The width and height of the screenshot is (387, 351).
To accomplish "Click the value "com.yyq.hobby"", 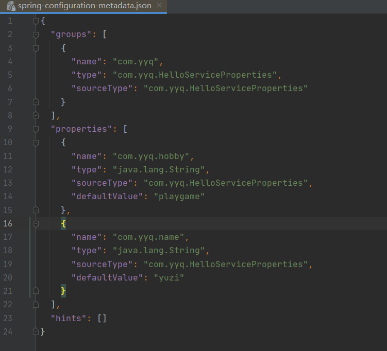I will 151,156.
